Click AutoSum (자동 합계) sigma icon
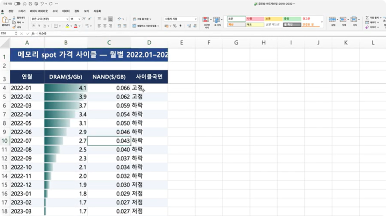386x216 pixels. 367,18
